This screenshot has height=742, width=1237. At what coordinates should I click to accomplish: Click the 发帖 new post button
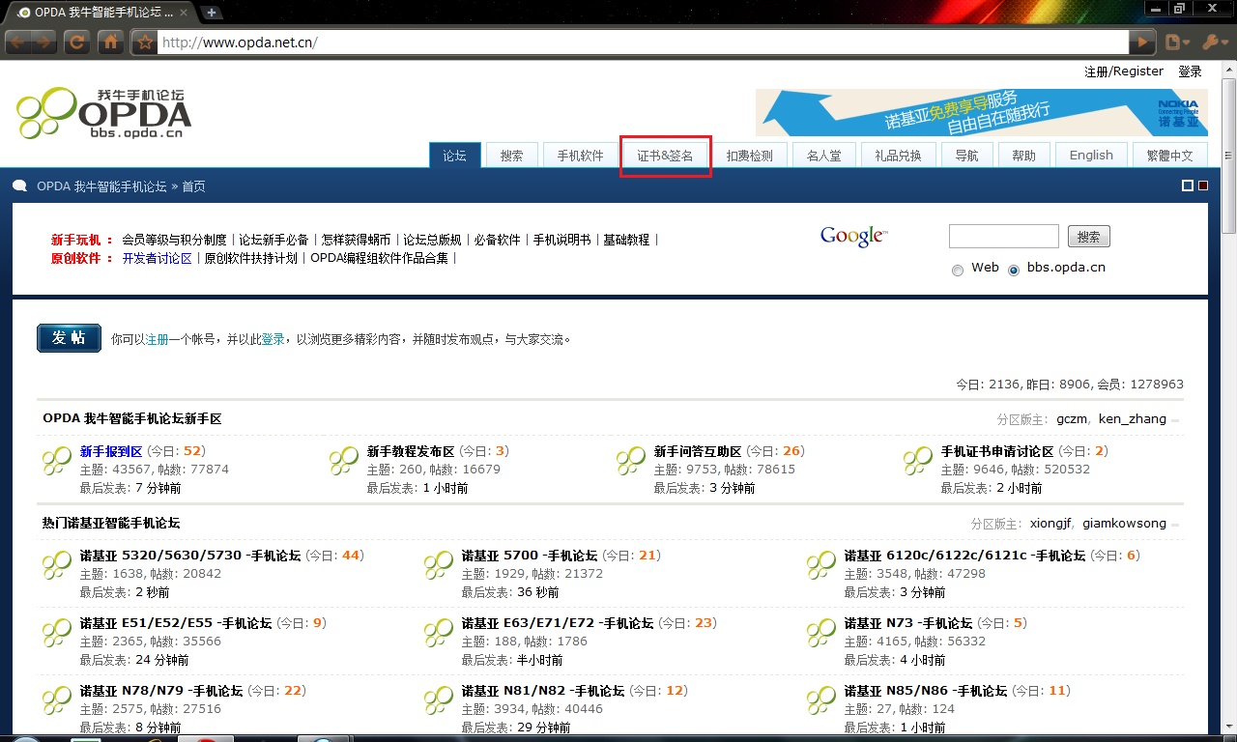point(69,338)
